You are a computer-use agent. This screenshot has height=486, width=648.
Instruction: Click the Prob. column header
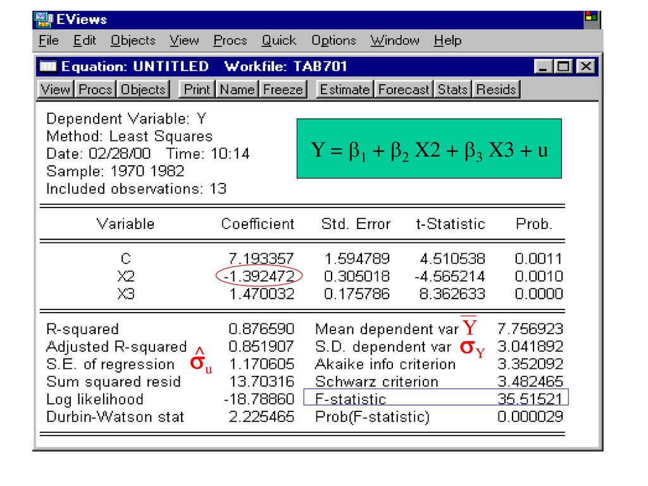[534, 224]
